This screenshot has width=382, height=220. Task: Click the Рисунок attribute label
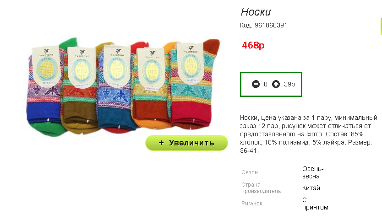click(x=251, y=204)
